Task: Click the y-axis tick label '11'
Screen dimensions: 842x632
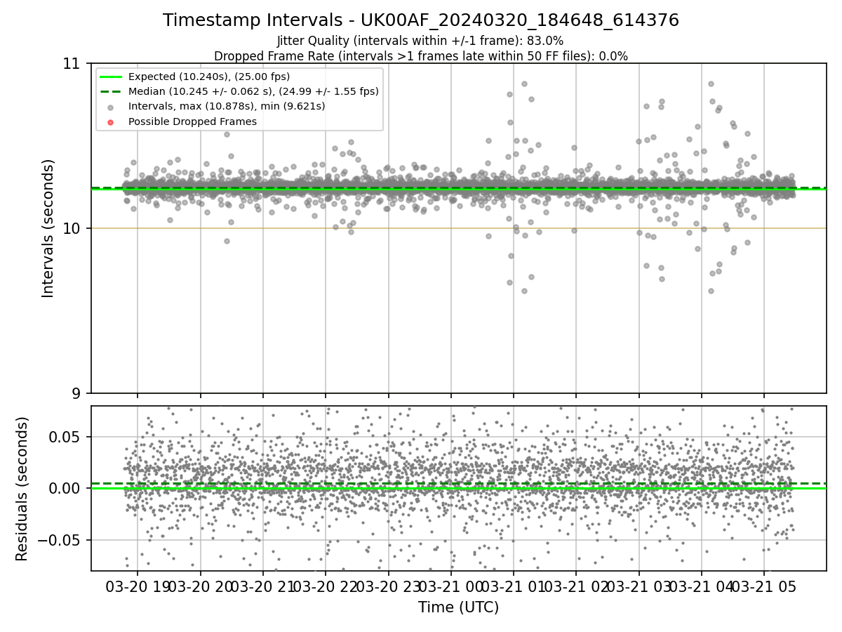Action: click(x=72, y=63)
